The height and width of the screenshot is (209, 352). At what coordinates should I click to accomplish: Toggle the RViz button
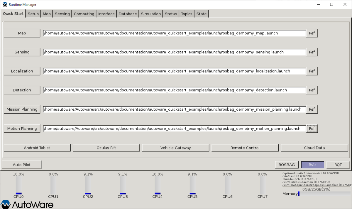tap(312, 165)
